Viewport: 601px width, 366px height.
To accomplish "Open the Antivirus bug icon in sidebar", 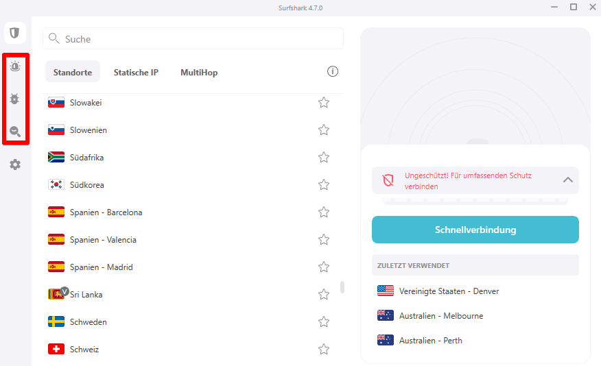I will coord(14,99).
